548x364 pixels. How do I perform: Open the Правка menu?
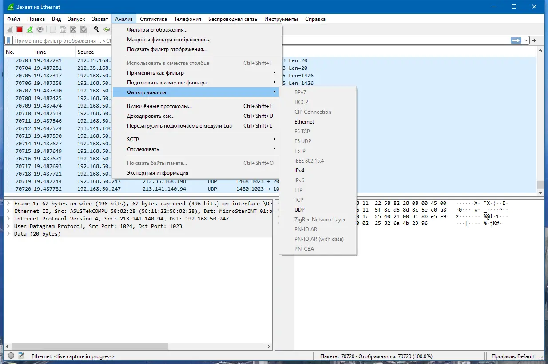pos(36,19)
